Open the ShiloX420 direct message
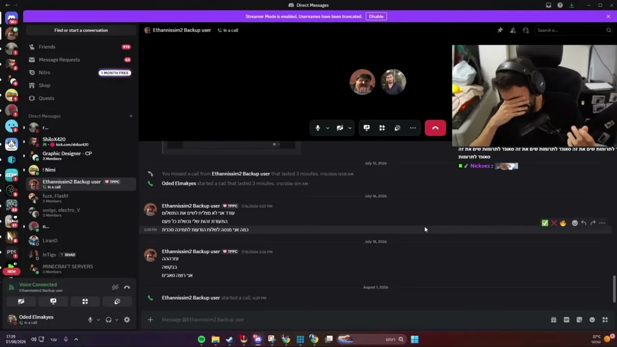Viewport: 617px width, 347px height. click(x=81, y=142)
